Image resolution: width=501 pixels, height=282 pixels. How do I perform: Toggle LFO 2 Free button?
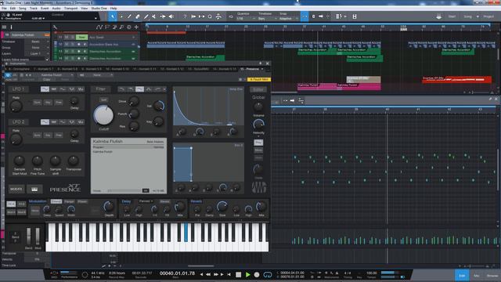[x=59, y=136]
